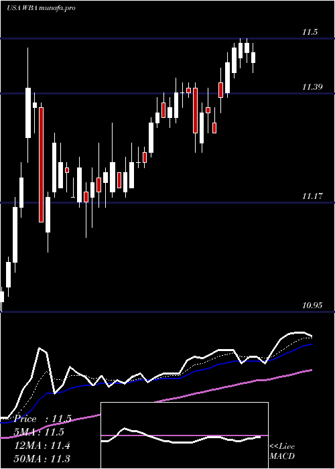Click the '<<Live MACD' label
This screenshot has width=335, height=469.
pyautogui.click(x=282, y=452)
